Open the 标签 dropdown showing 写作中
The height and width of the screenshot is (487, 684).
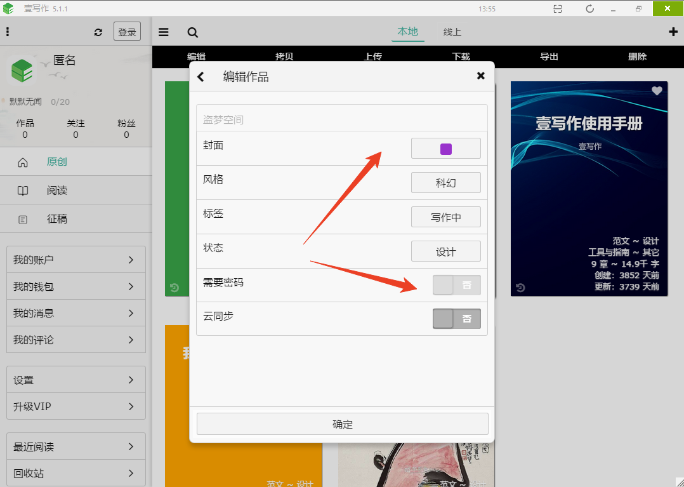pos(446,217)
